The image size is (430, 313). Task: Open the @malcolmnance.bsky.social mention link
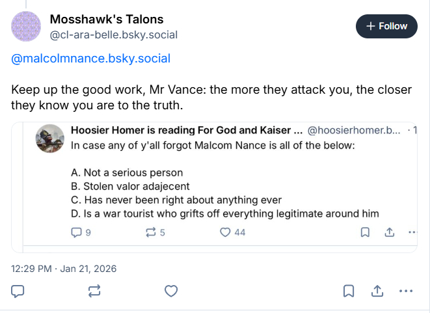pyautogui.click(x=90, y=59)
